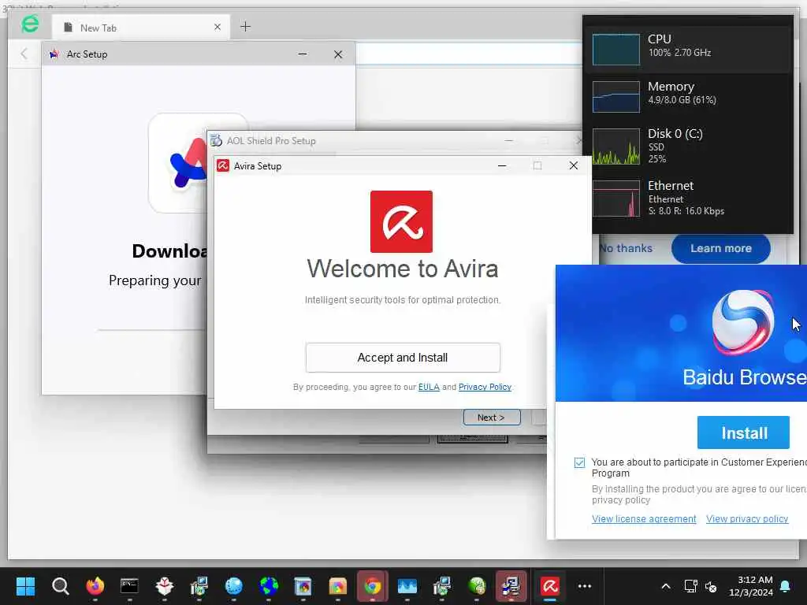Click the Install button for Baidu Browser
The height and width of the screenshot is (605, 807).
click(743, 432)
